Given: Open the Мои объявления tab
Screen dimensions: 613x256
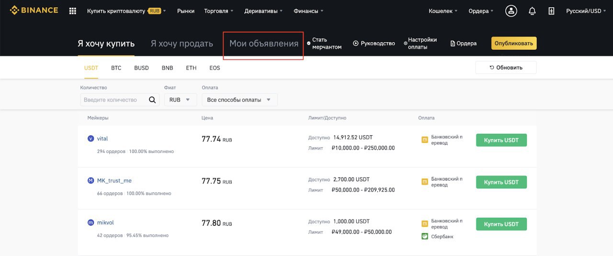Looking at the screenshot, I should (x=263, y=44).
